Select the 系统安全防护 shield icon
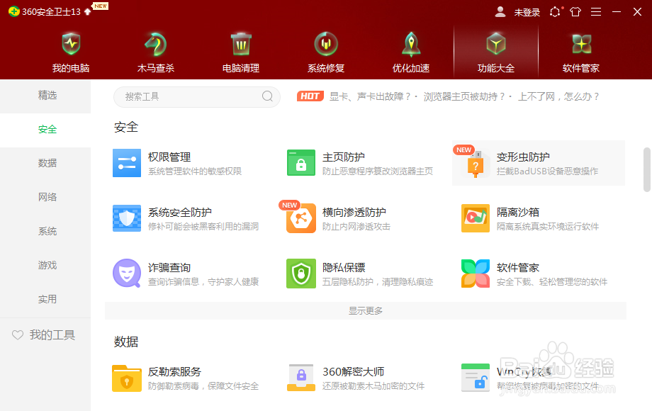The height and width of the screenshot is (411, 652). (x=127, y=218)
